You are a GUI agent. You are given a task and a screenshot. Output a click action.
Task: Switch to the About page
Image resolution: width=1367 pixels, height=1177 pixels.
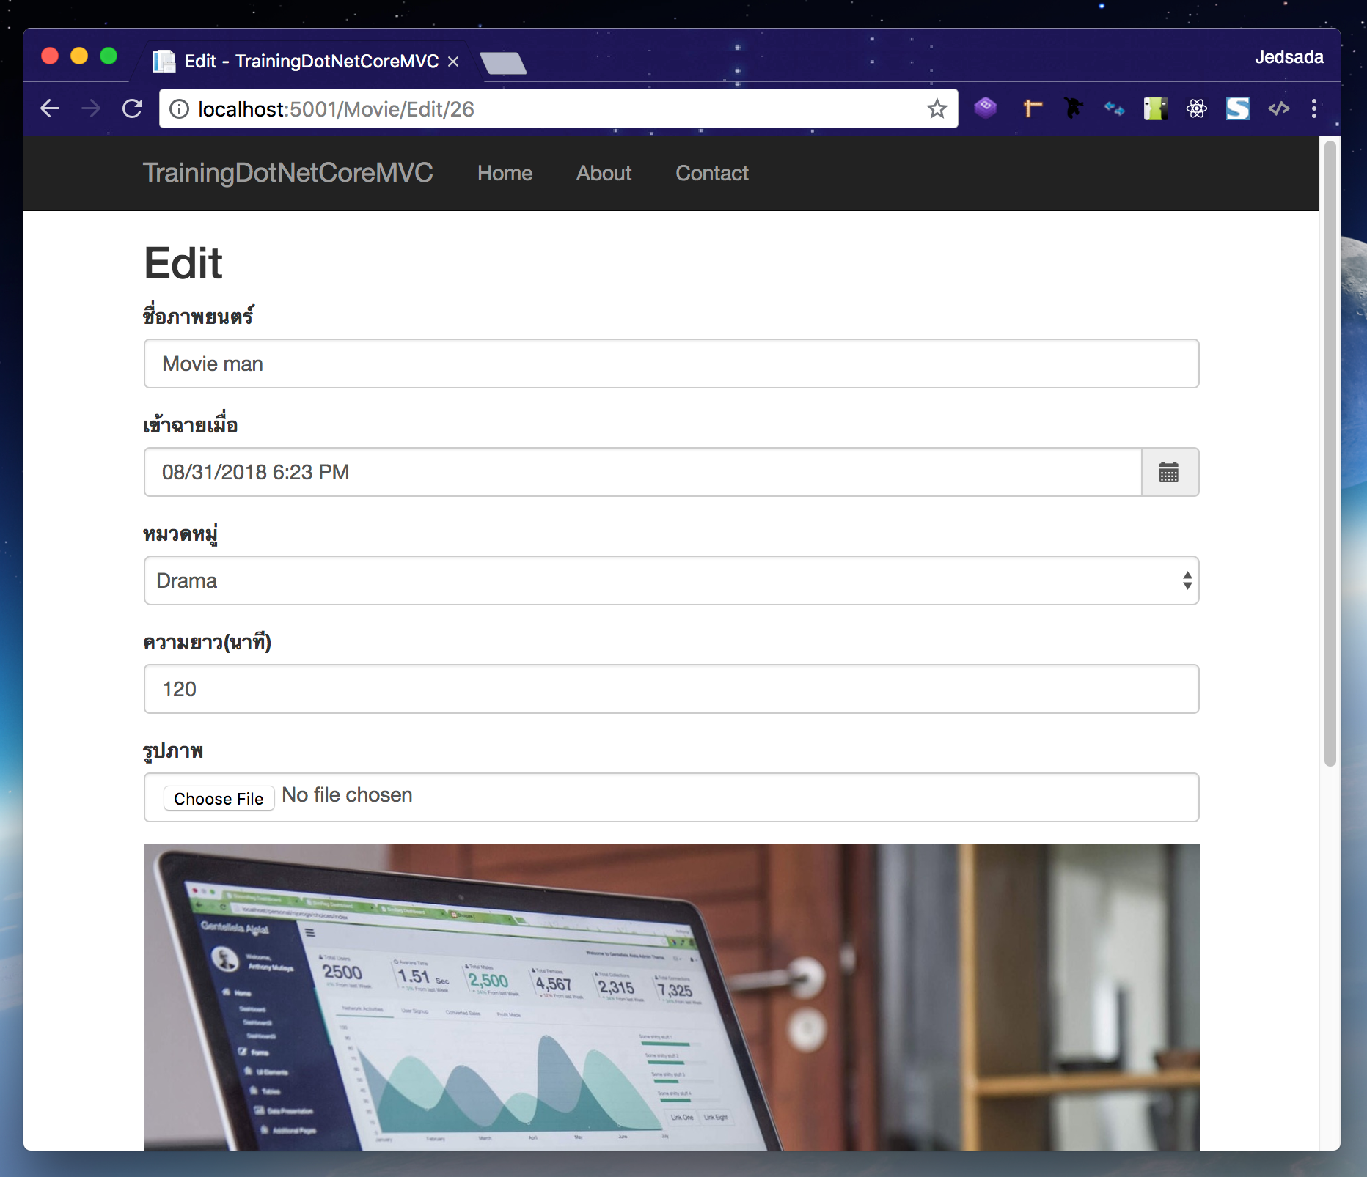[604, 173]
